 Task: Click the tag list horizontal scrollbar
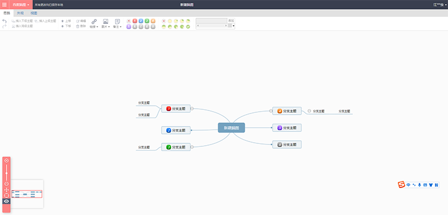[211, 26]
